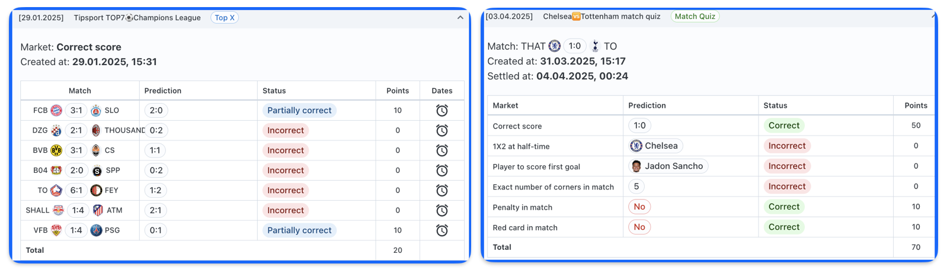The width and height of the screenshot is (947, 270).
Task: Click the Partially correct status in the FCB row
Action: (299, 111)
